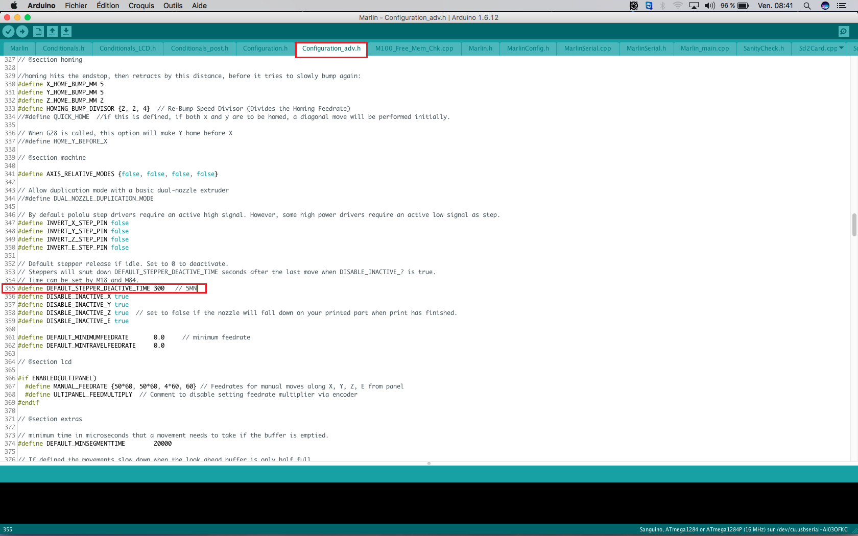Image resolution: width=858 pixels, height=536 pixels.
Task: Open the Outils menu
Action: pos(173,6)
